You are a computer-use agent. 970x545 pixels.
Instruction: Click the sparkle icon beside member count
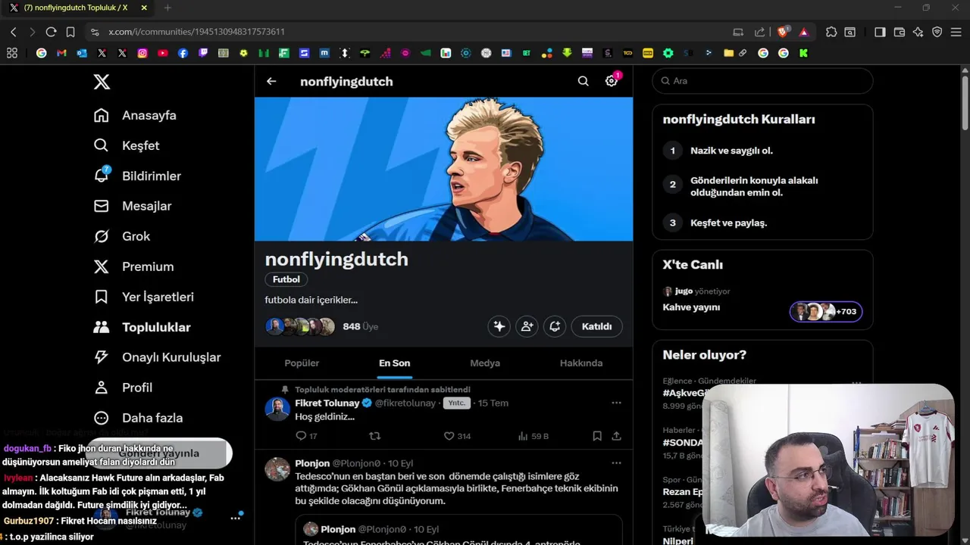coord(499,326)
